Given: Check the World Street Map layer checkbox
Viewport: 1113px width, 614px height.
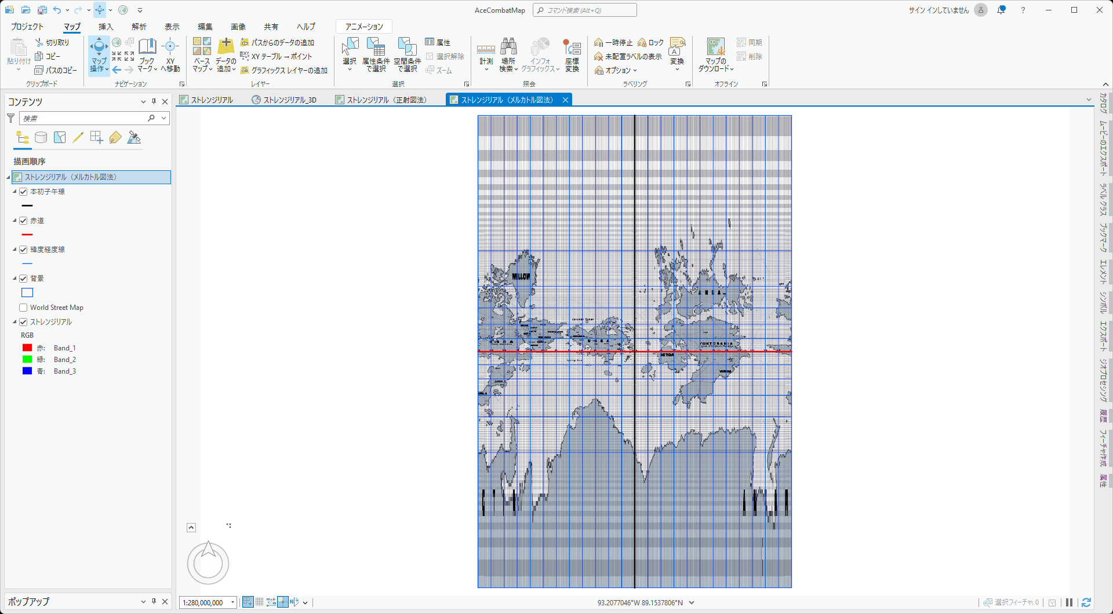Looking at the screenshot, I should click(x=23, y=308).
